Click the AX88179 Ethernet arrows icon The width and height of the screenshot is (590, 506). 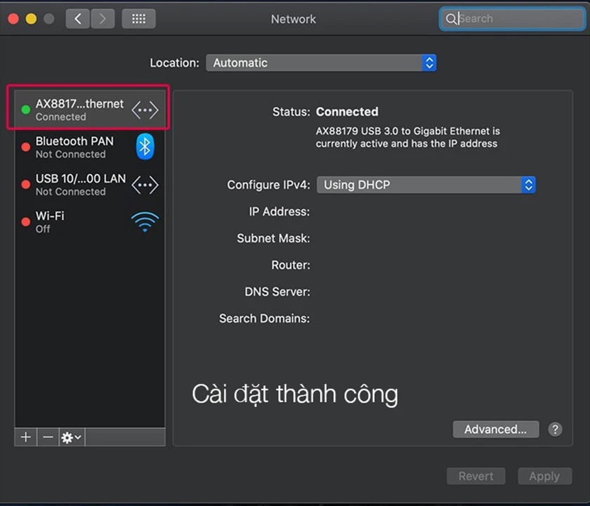tap(145, 110)
